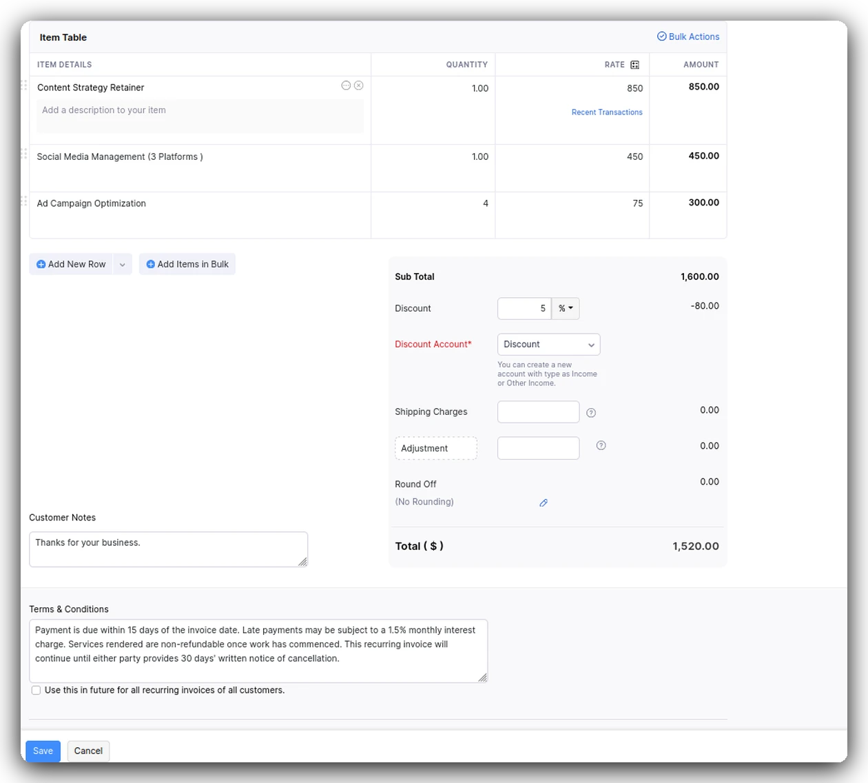The image size is (868, 783).
Task: Click Sub Total value 1,600.00
Action: pos(700,276)
